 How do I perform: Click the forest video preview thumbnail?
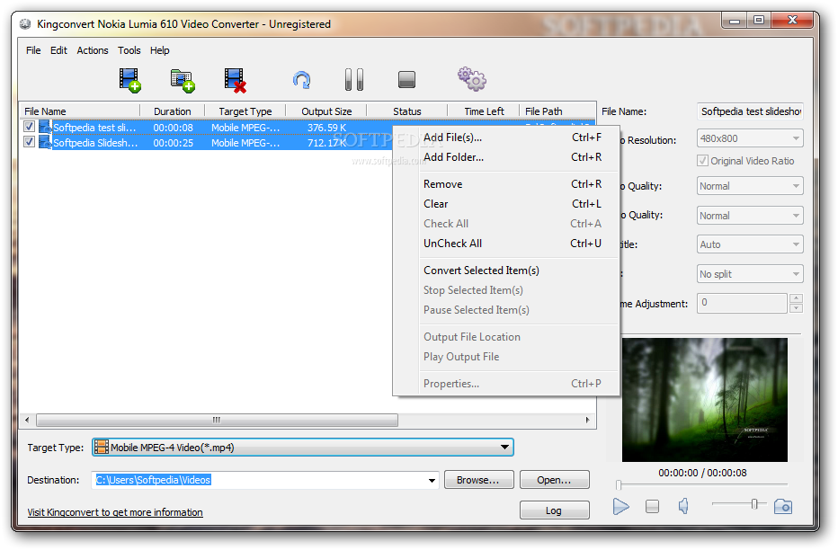pos(704,399)
